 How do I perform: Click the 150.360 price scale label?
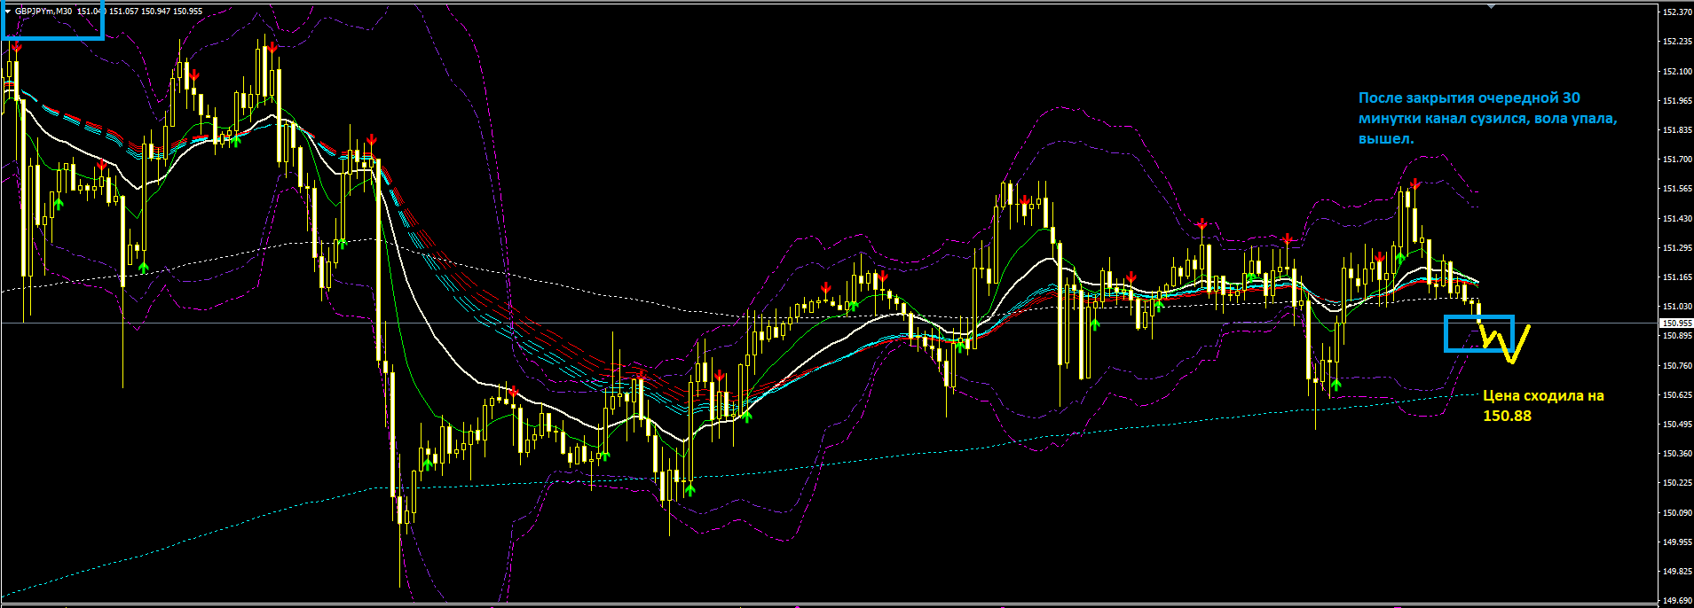(x=1677, y=453)
